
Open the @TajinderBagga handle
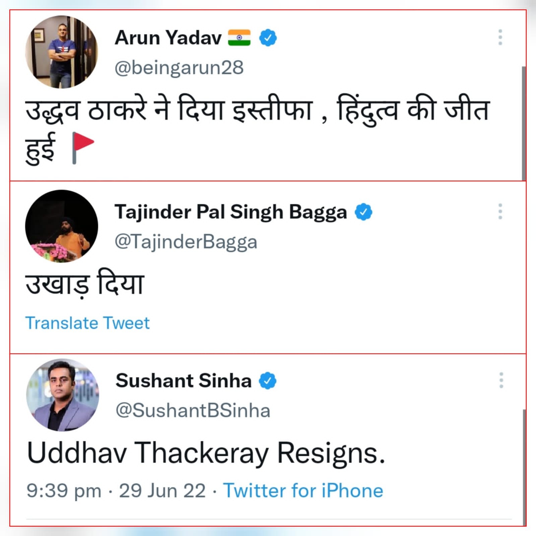pos(186,242)
